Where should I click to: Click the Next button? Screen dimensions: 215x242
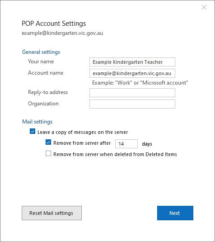175,213
